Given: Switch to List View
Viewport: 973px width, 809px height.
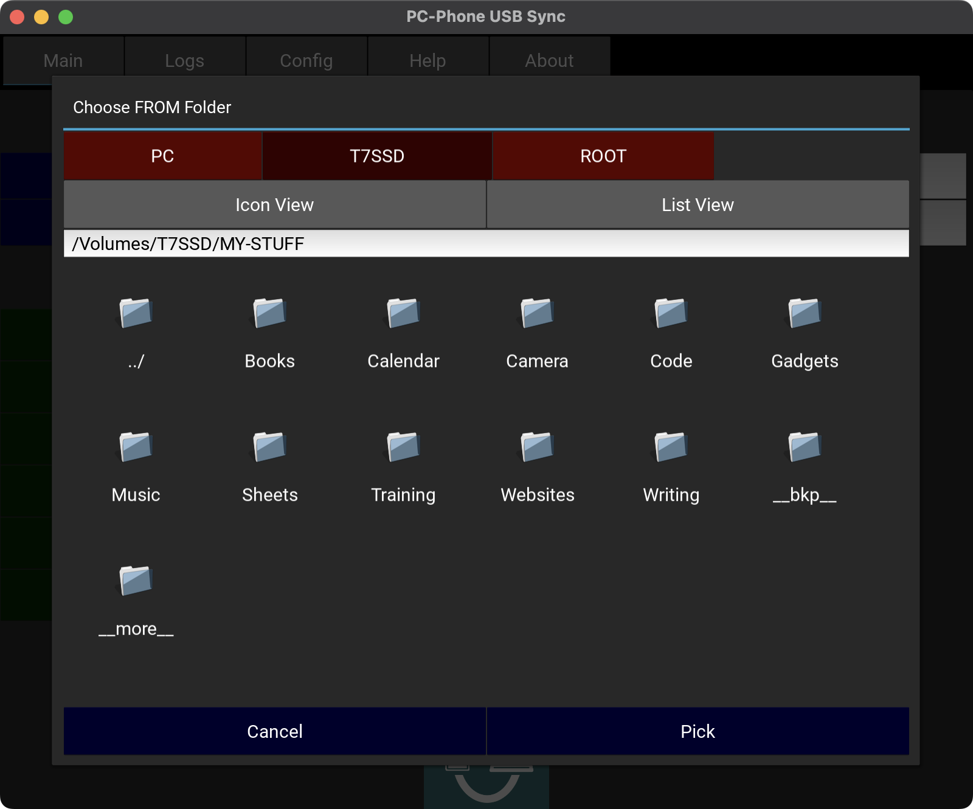Looking at the screenshot, I should (698, 205).
